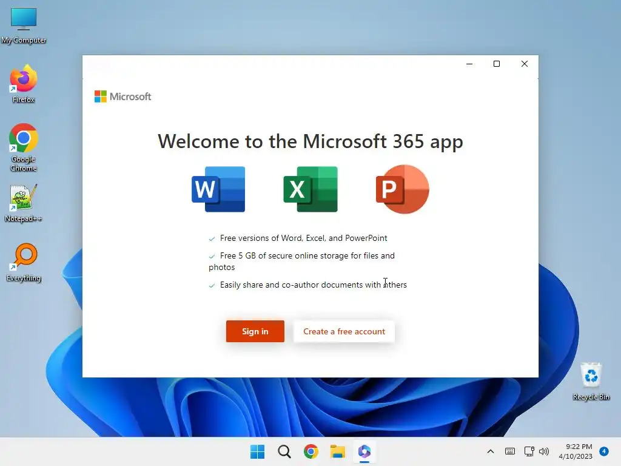Click the Excel icon in the welcome dialog
Viewport: 621px width, 466px height.
[310, 189]
